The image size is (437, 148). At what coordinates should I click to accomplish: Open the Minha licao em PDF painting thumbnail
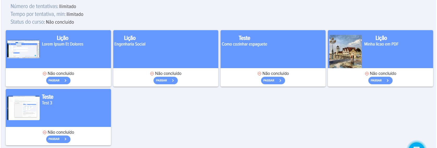click(x=345, y=52)
